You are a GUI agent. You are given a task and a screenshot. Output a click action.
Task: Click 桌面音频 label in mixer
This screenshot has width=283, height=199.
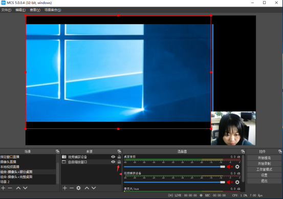(x=130, y=157)
